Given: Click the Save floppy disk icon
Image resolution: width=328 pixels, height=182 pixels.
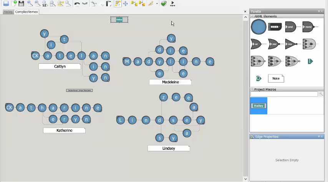Looking at the screenshot, I should (x=21, y=3).
